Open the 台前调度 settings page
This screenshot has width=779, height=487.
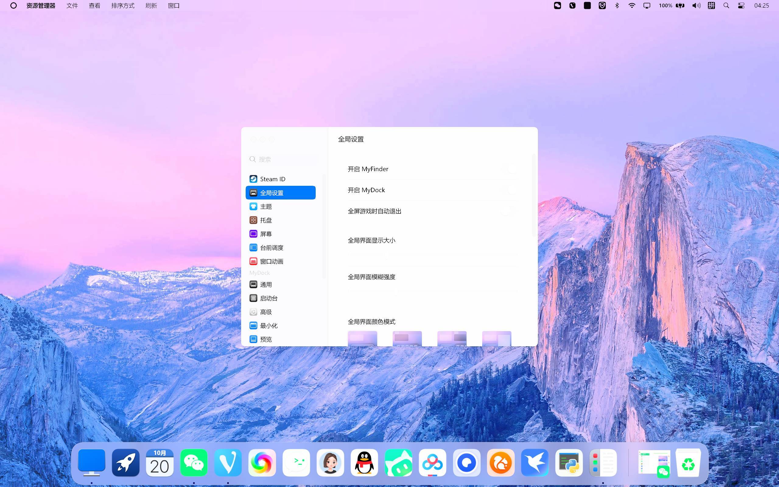point(280,248)
